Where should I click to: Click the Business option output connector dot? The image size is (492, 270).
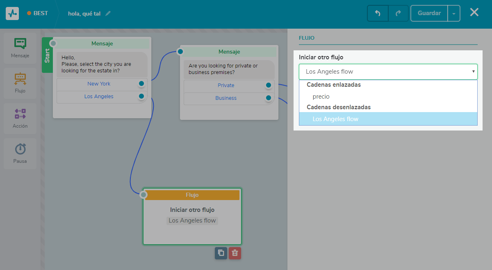(x=269, y=98)
